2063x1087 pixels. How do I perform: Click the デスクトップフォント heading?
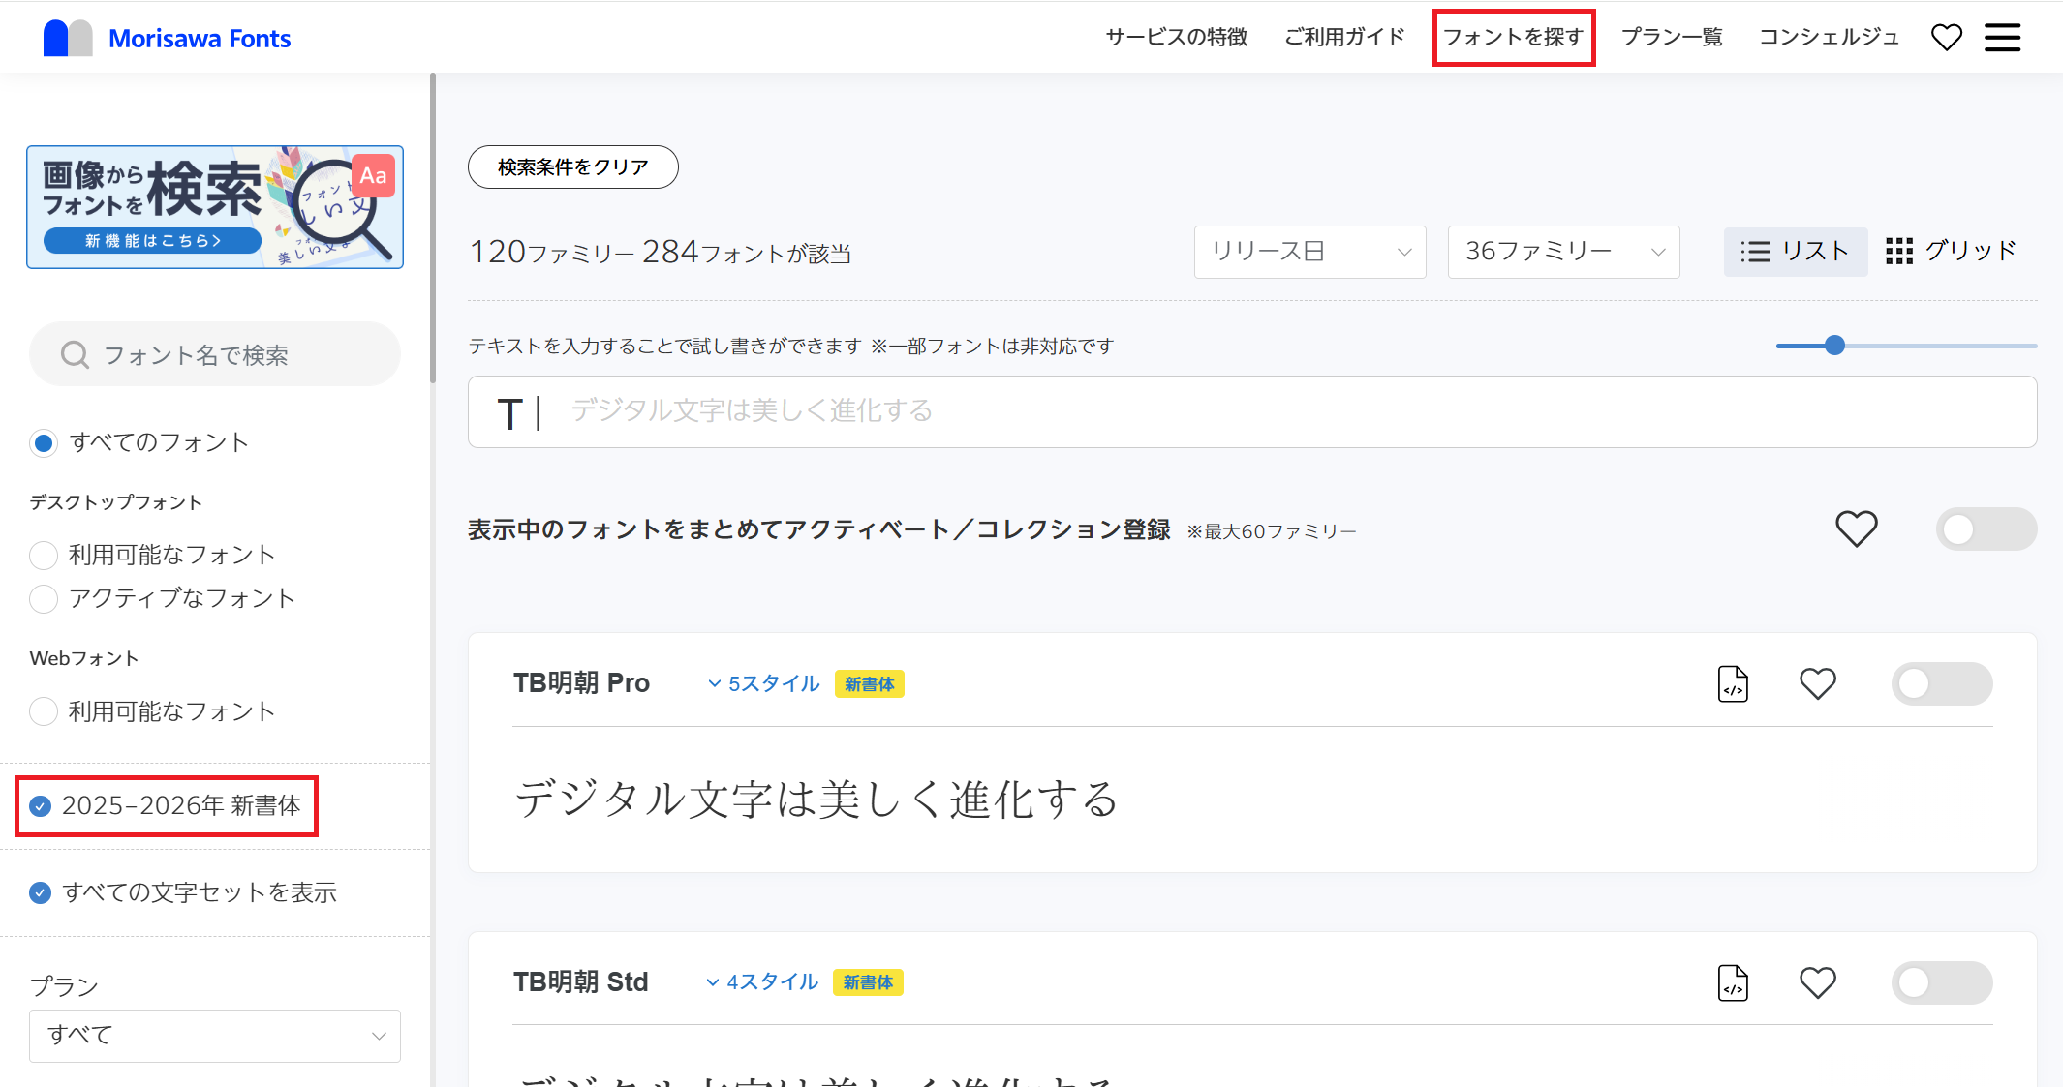point(116,502)
